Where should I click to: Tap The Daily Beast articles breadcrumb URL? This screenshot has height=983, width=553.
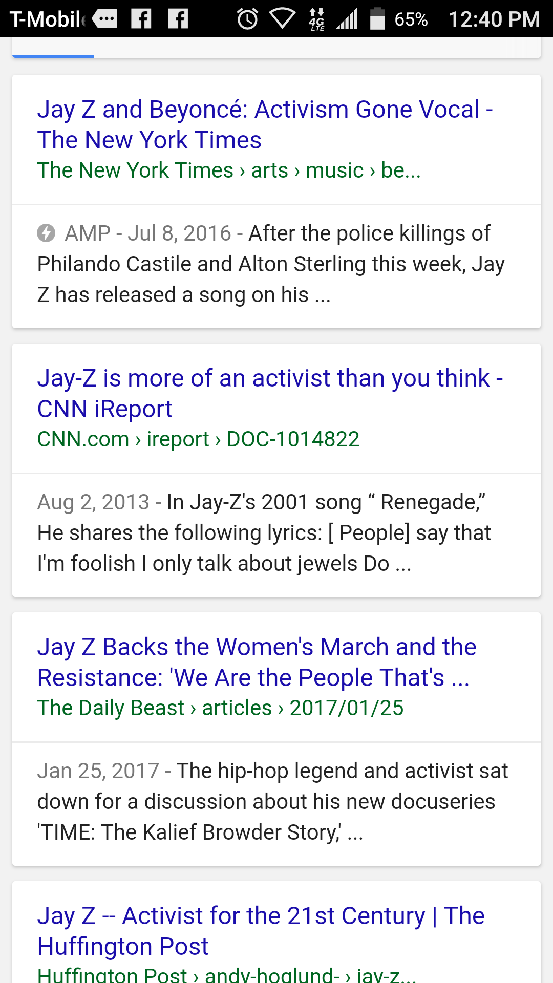[221, 708]
